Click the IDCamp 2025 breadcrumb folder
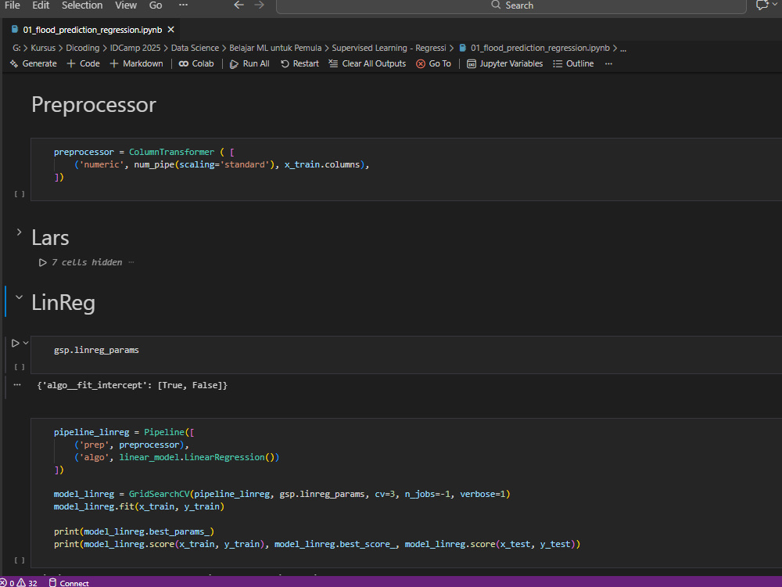This screenshot has width=782, height=587. 135,48
